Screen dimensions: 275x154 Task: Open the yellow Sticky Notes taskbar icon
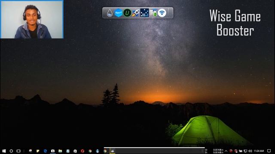[38, 151]
